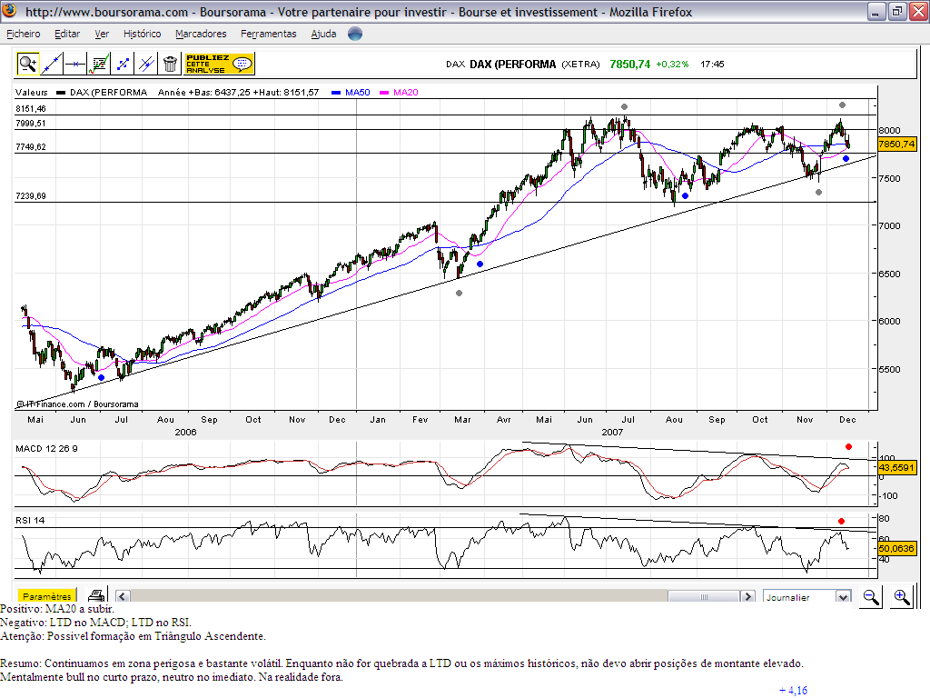Click the yellow RSI value 50,0636
930x698 pixels.
click(896, 548)
